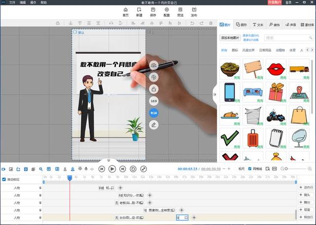
Task: Collapse the timeline with chevron below canvas
Action: 109,161
